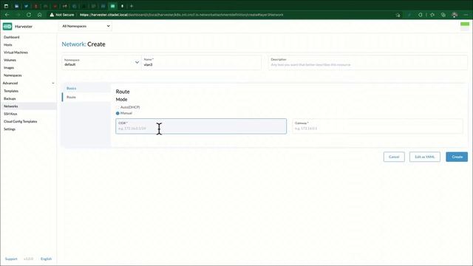
Task: Click the Name field containing vlan3
Action: 201,62
